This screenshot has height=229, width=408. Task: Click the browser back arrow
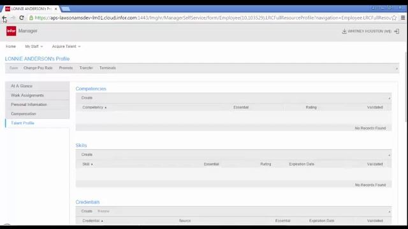click(4, 18)
